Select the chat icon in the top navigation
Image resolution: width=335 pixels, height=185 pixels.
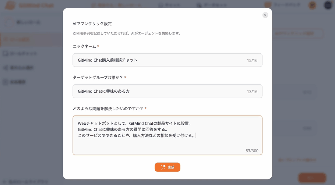click(x=161, y=5)
